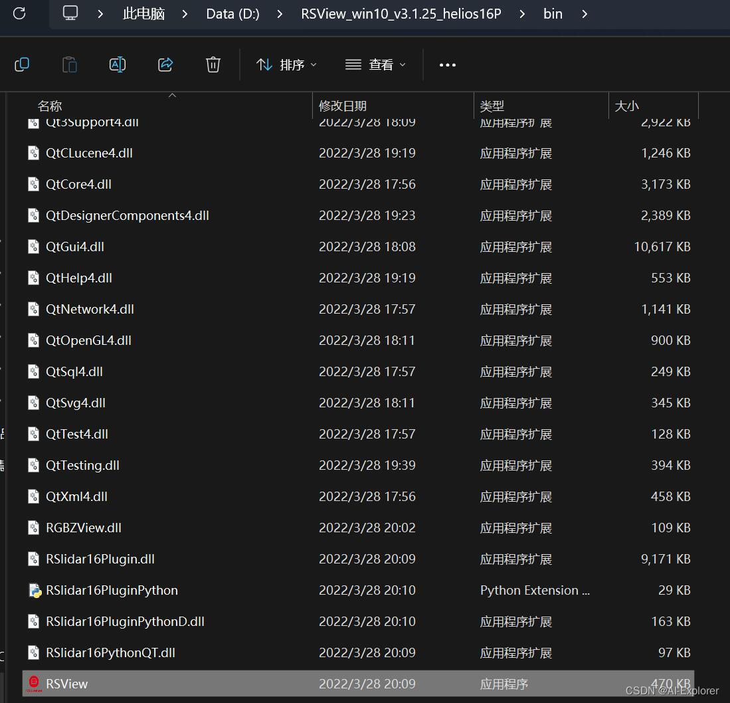Expand the chevron after 此电脑
Image resolution: width=730 pixels, height=703 pixels.
(185, 14)
